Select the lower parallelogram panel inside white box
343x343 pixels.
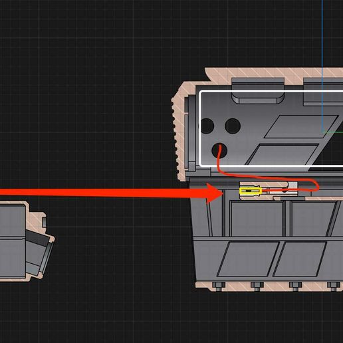coord(282,154)
